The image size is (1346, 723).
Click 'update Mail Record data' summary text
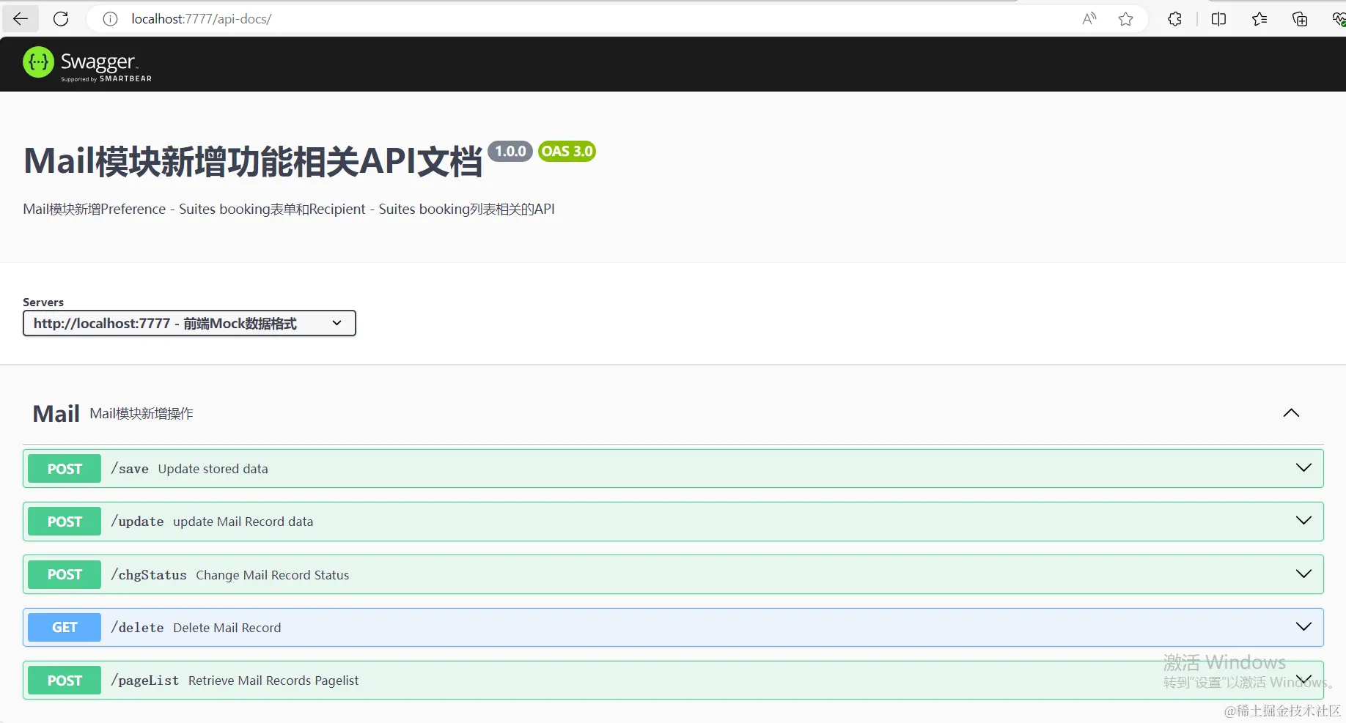[x=243, y=522]
